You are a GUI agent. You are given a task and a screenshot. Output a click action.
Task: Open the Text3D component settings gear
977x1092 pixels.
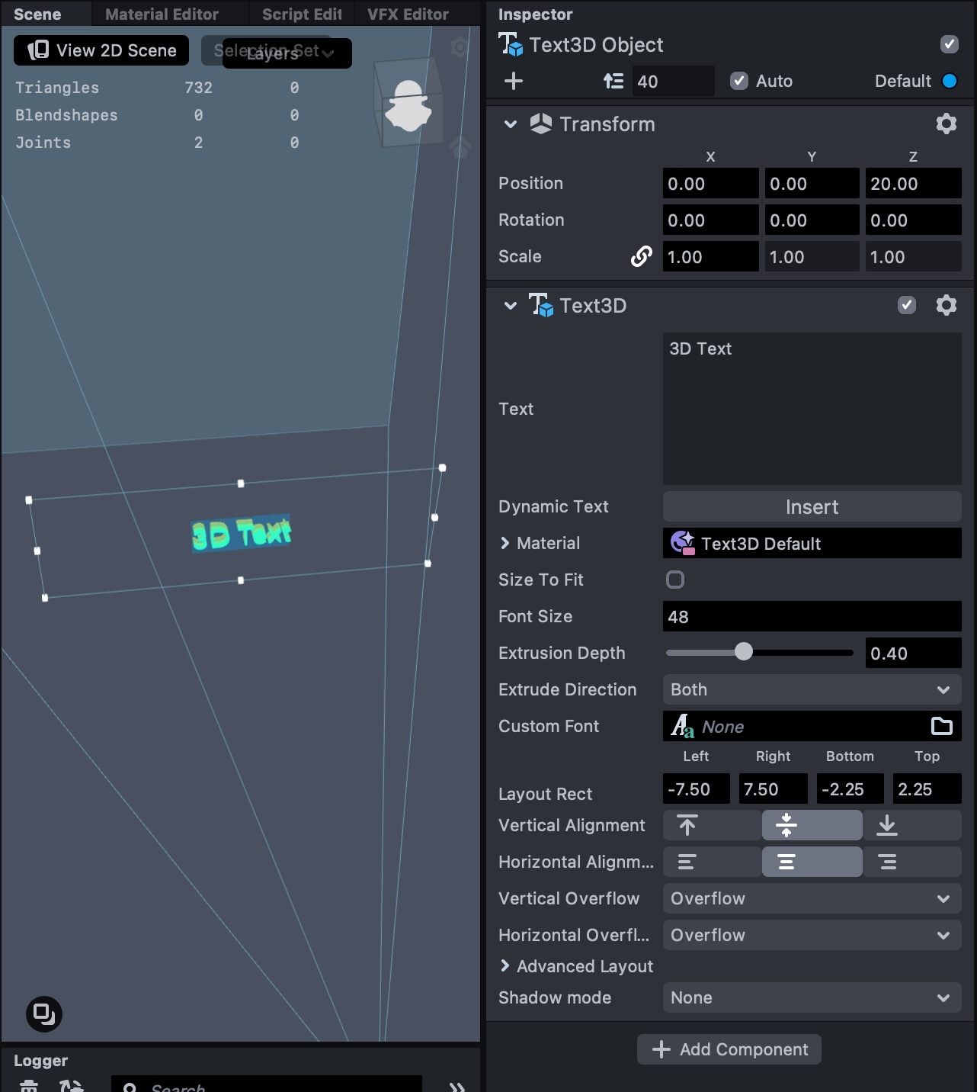tap(946, 305)
